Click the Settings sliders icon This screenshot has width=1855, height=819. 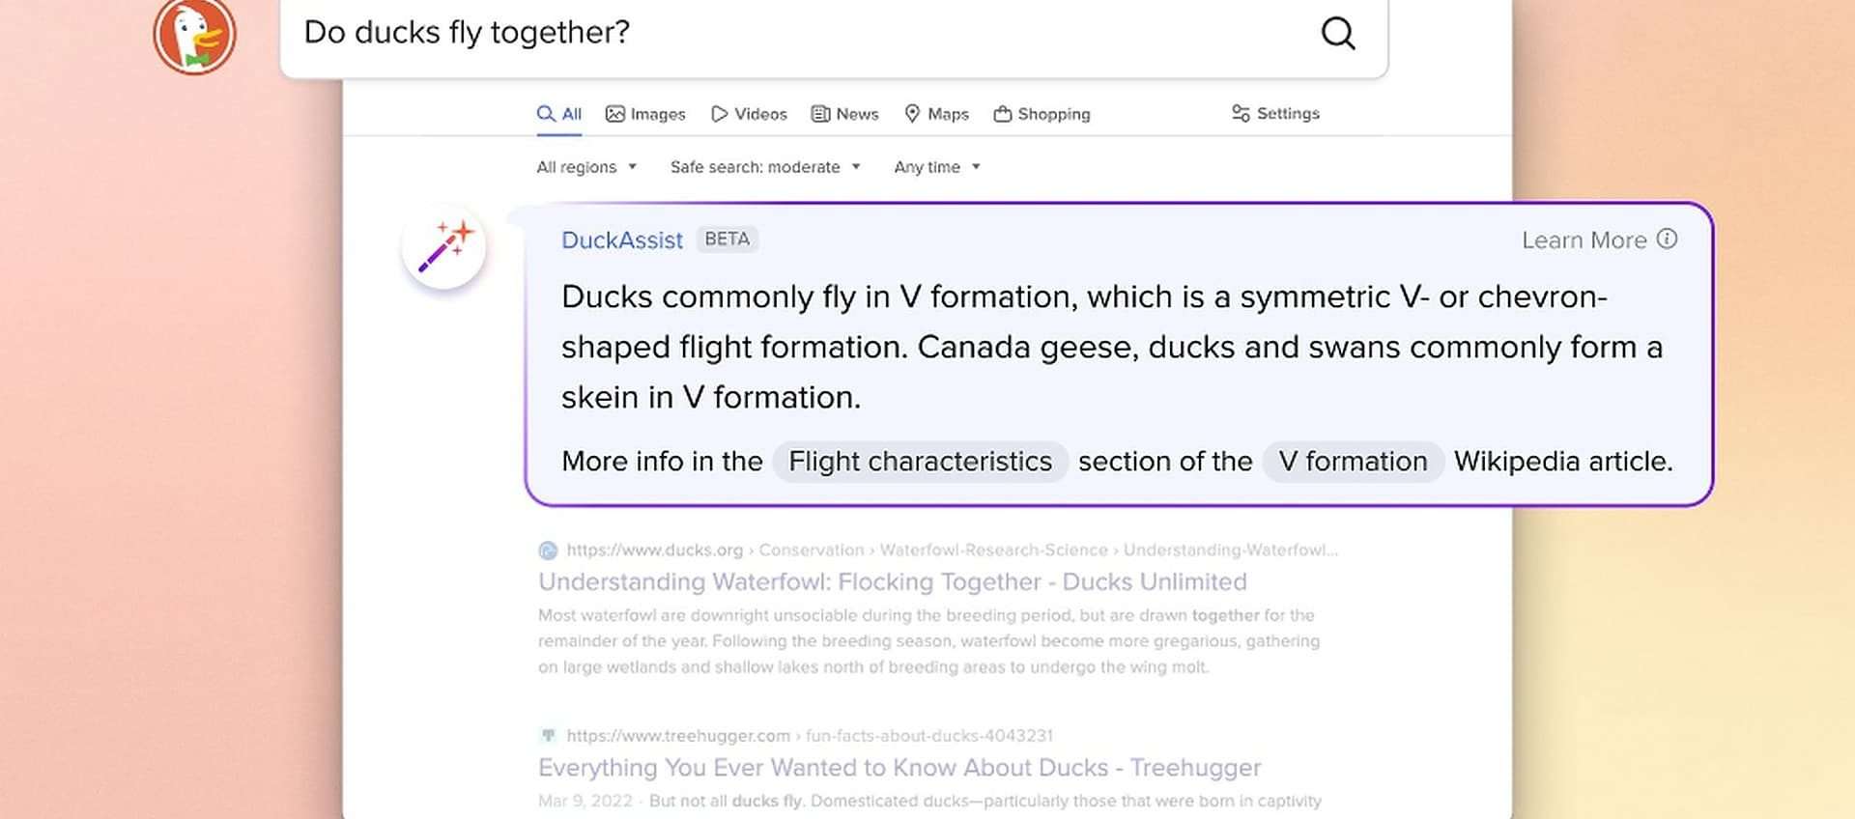1241,114
